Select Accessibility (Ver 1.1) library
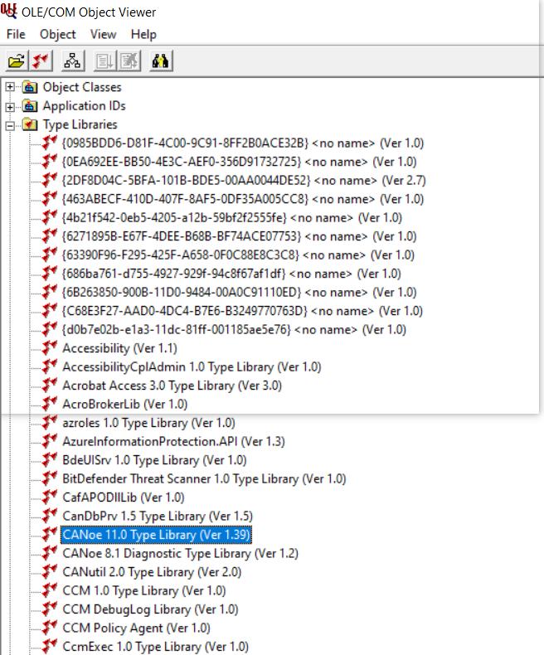 coord(120,348)
